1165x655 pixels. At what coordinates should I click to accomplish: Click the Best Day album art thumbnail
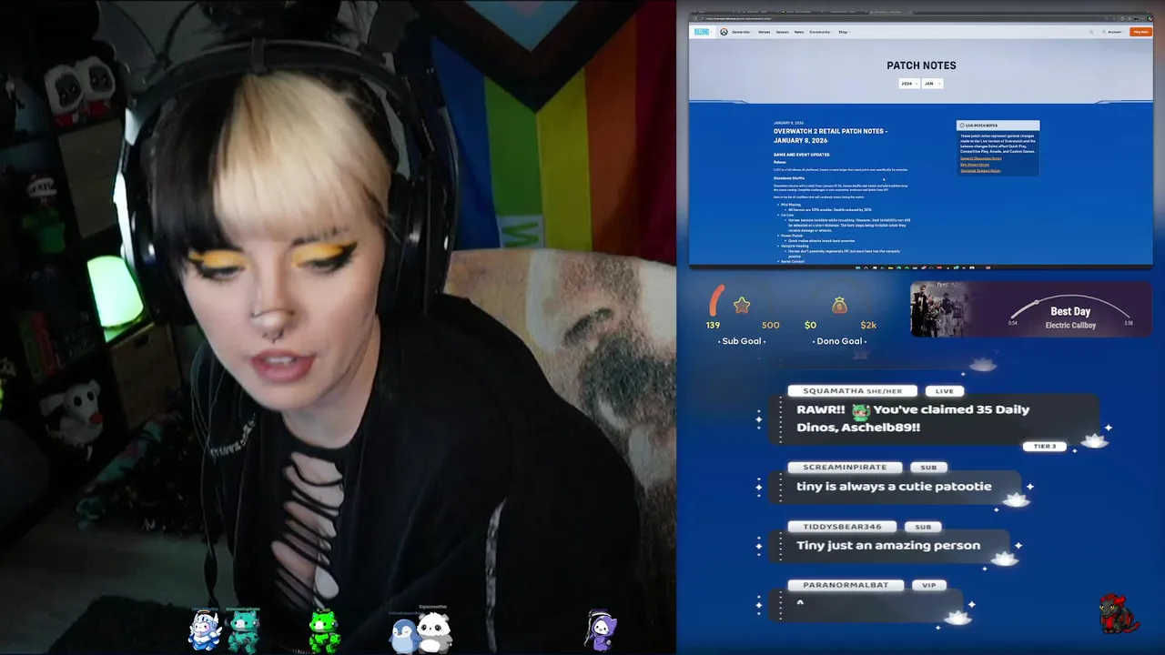940,309
